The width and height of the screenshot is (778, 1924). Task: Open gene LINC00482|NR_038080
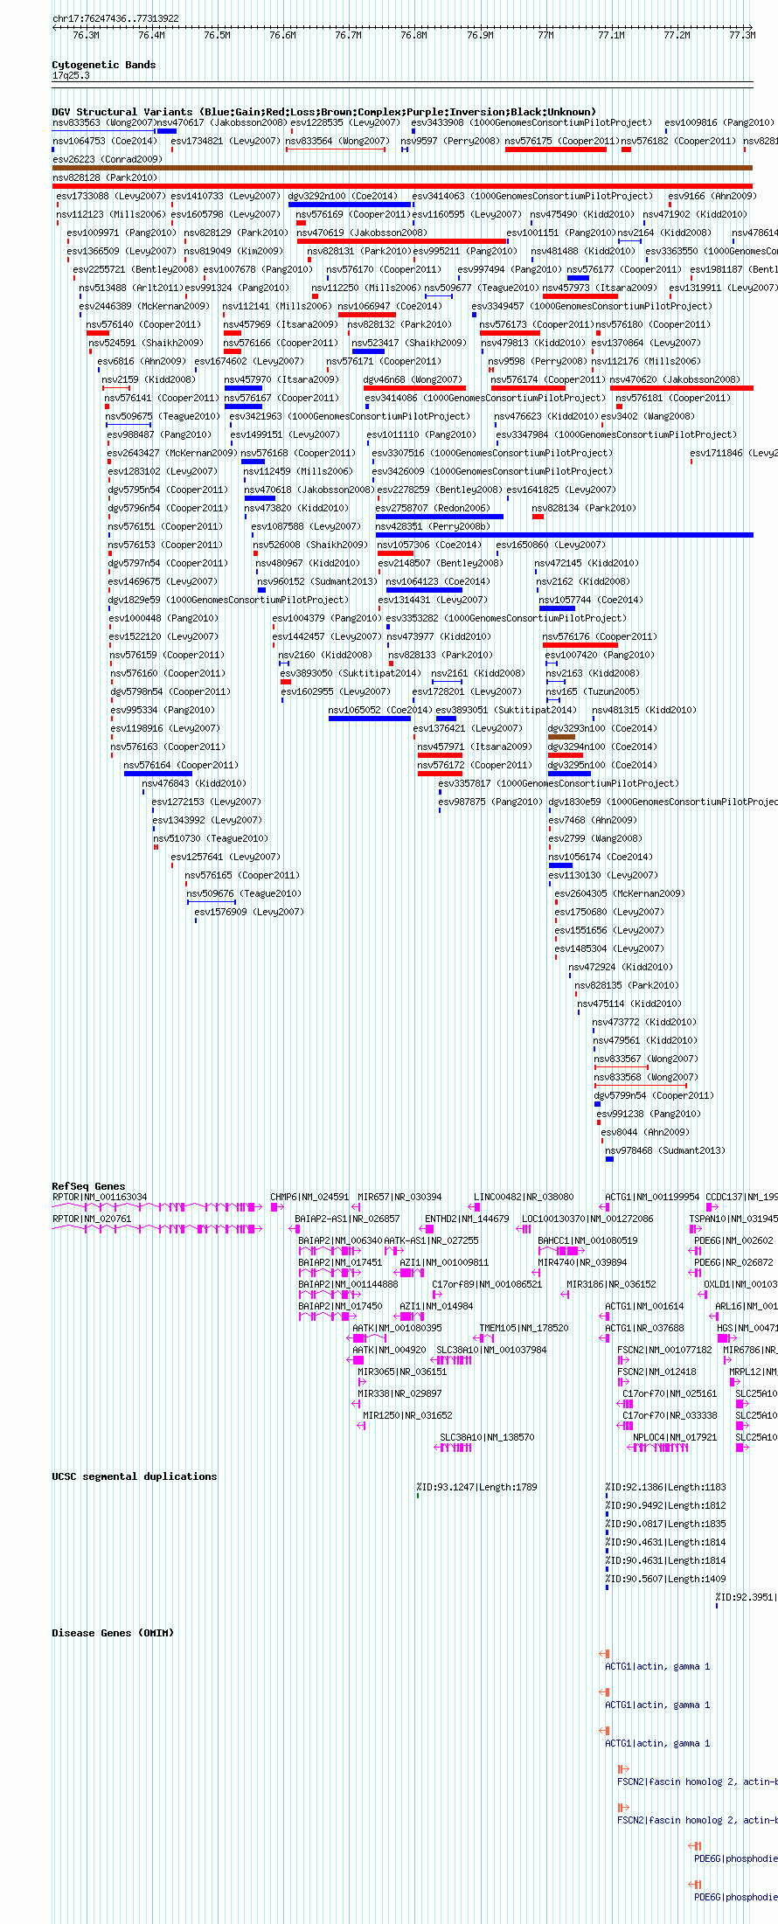pos(524,1197)
